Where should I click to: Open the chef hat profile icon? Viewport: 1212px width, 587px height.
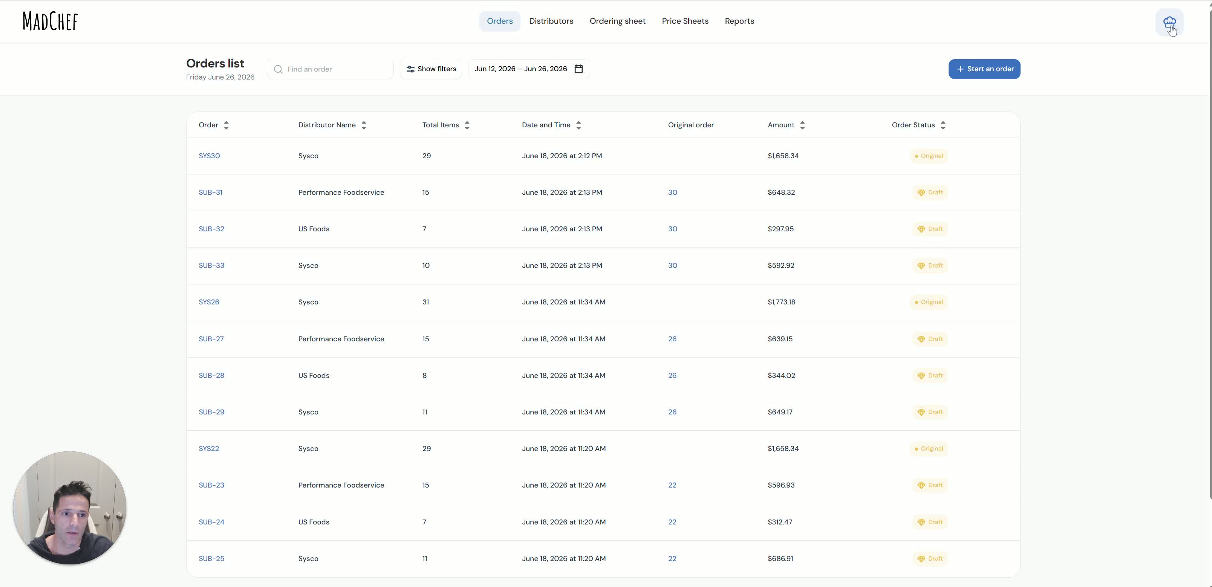pyautogui.click(x=1169, y=22)
